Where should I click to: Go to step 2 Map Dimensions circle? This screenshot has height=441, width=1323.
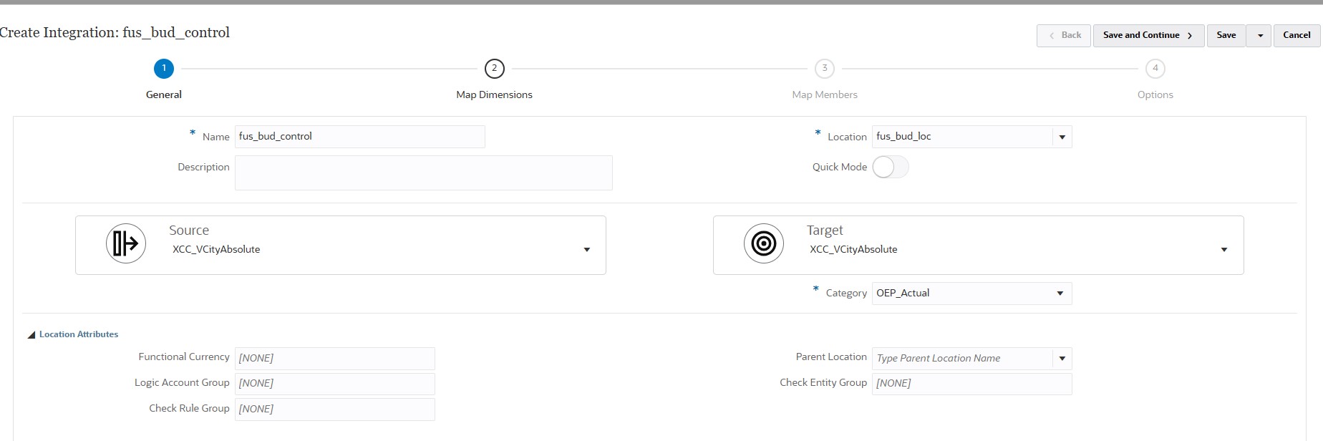494,69
